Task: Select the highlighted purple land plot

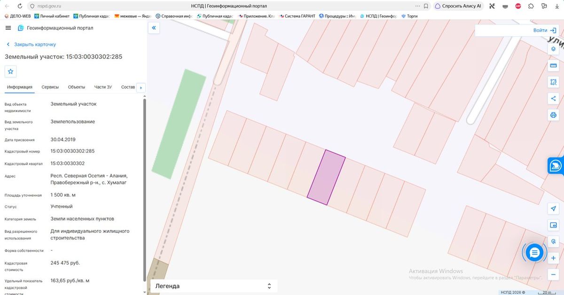Action: pos(326,177)
